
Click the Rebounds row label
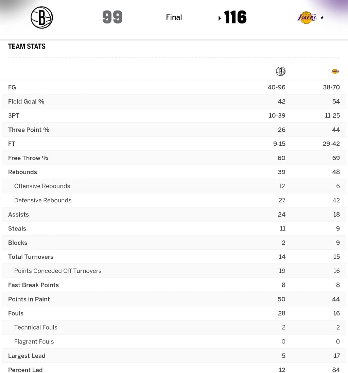coord(22,172)
